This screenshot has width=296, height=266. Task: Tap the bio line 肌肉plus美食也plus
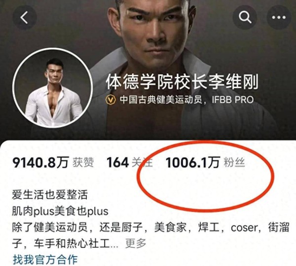60,211
